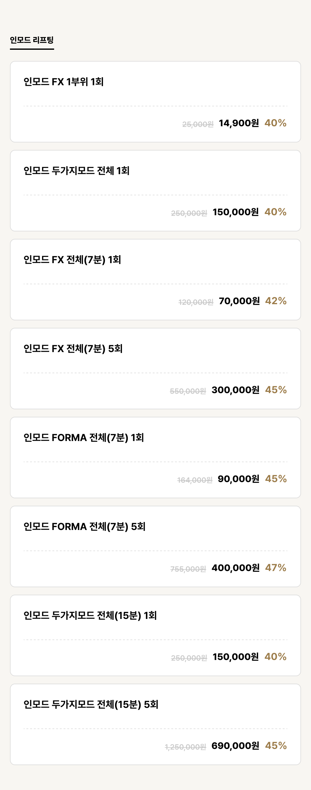Open the 인모드 두가지모드 전체 1회 card
This screenshot has width=311, height=790.
coord(155,191)
